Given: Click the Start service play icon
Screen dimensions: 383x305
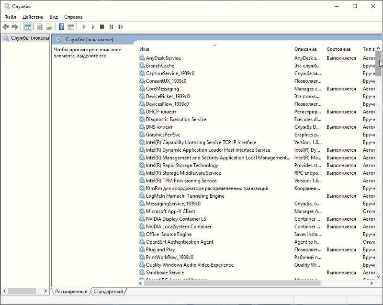Looking at the screenshot, I should [84, 27].
